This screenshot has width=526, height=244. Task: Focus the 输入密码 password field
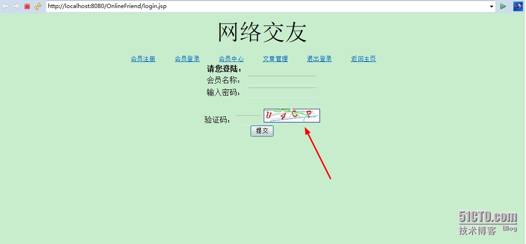[282, 93]
